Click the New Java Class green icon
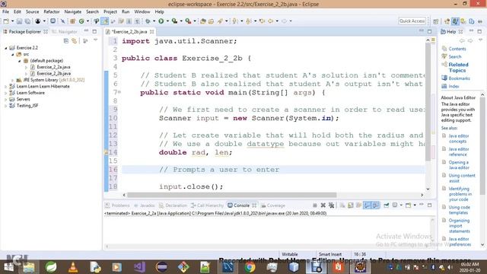The height and width of the screenshot is (274, 487). point(81,21)
